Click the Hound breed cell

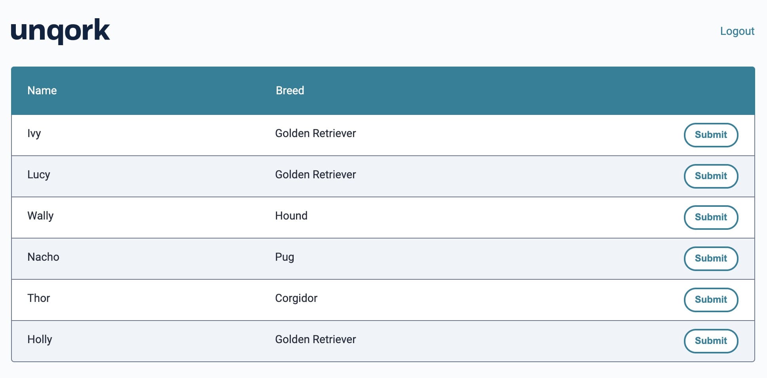(x=291, y=216)
